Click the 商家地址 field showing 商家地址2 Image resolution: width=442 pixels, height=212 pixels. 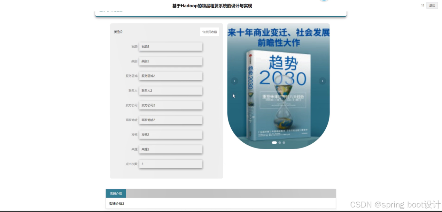coord(171,120)
